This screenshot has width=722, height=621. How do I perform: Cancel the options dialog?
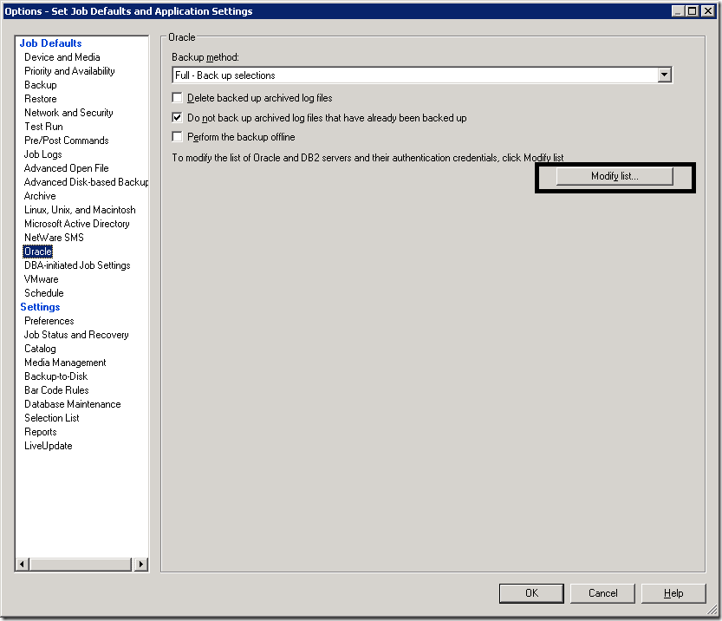[x=602, y=593]
